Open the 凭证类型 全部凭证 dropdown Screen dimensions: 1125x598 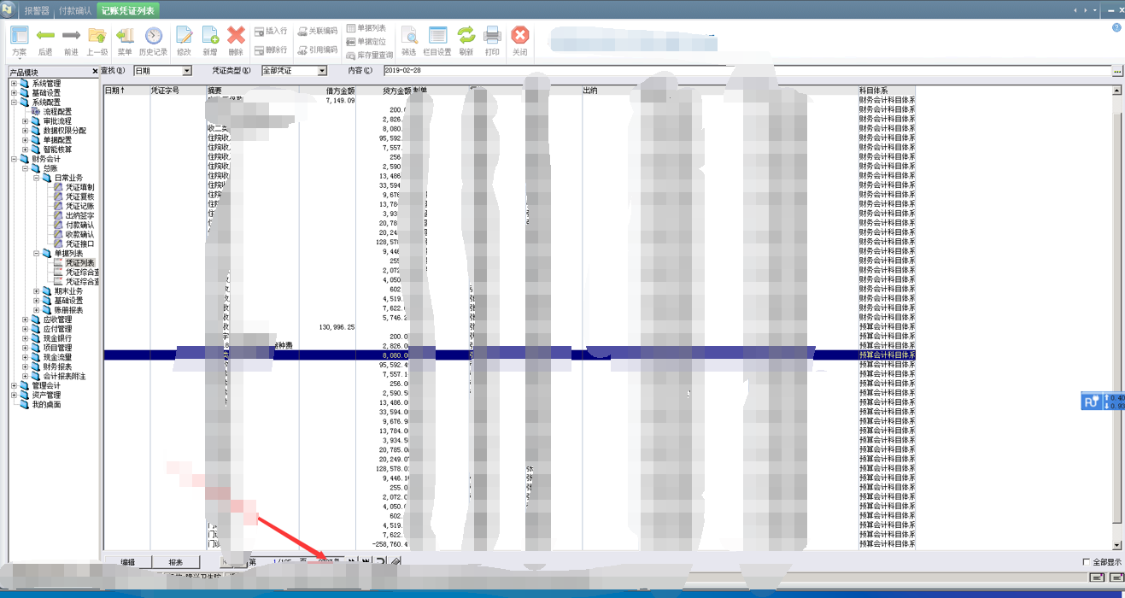point(322,71)
